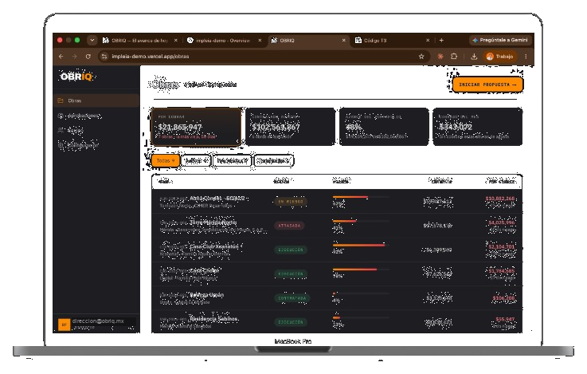Click the Pregúntale a Gemini button
Image resolution: width=587 pixels, height=374 pixels.
click(x=499, y=40)
